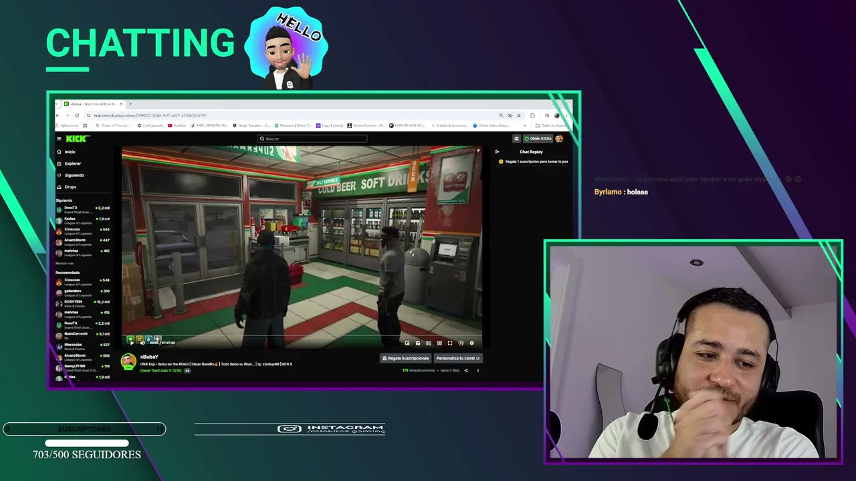Open ROSHTEIN channel in Recomendado
Image resolution: width=856 pixels, height=481 pixels.
(82, 303)
